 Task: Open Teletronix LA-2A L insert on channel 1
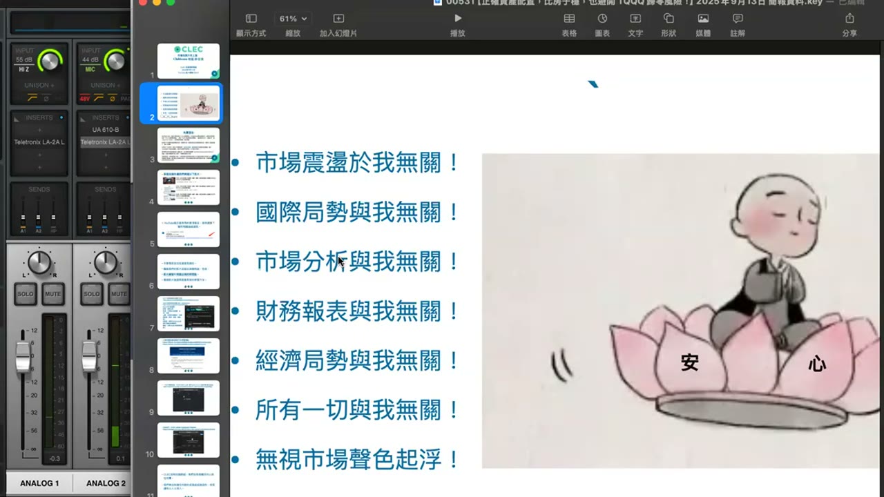point(39,142)
